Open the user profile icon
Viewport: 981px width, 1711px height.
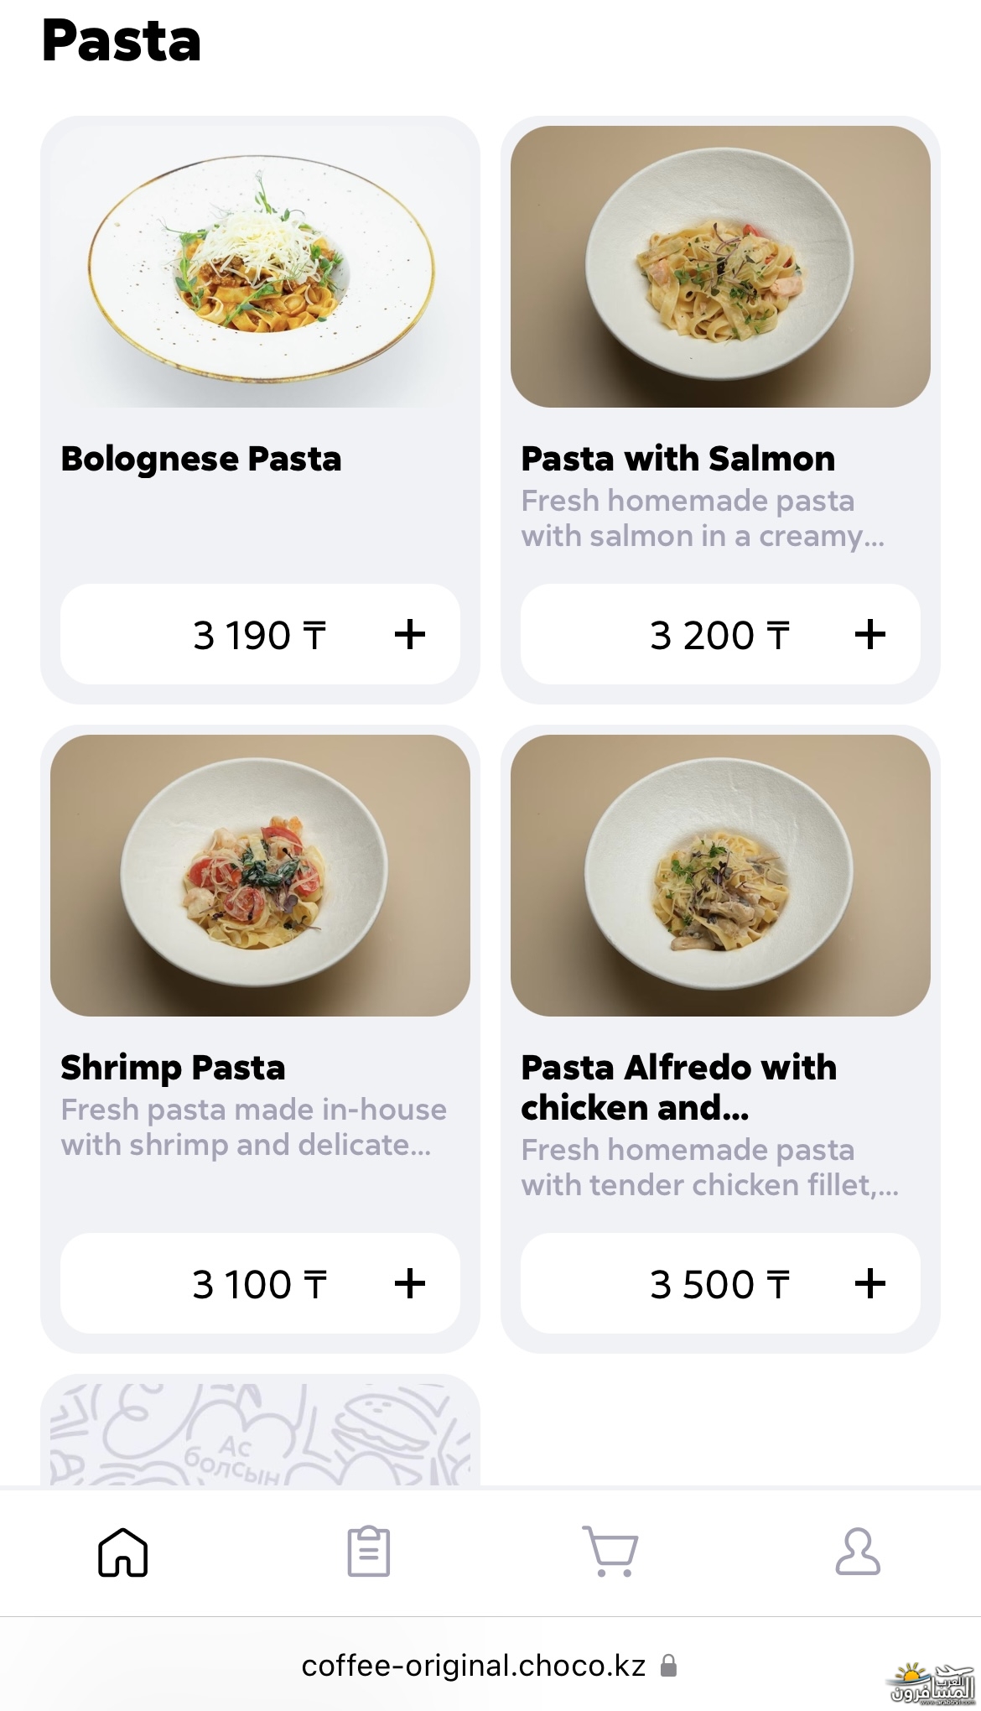[x=858, y=1552]
